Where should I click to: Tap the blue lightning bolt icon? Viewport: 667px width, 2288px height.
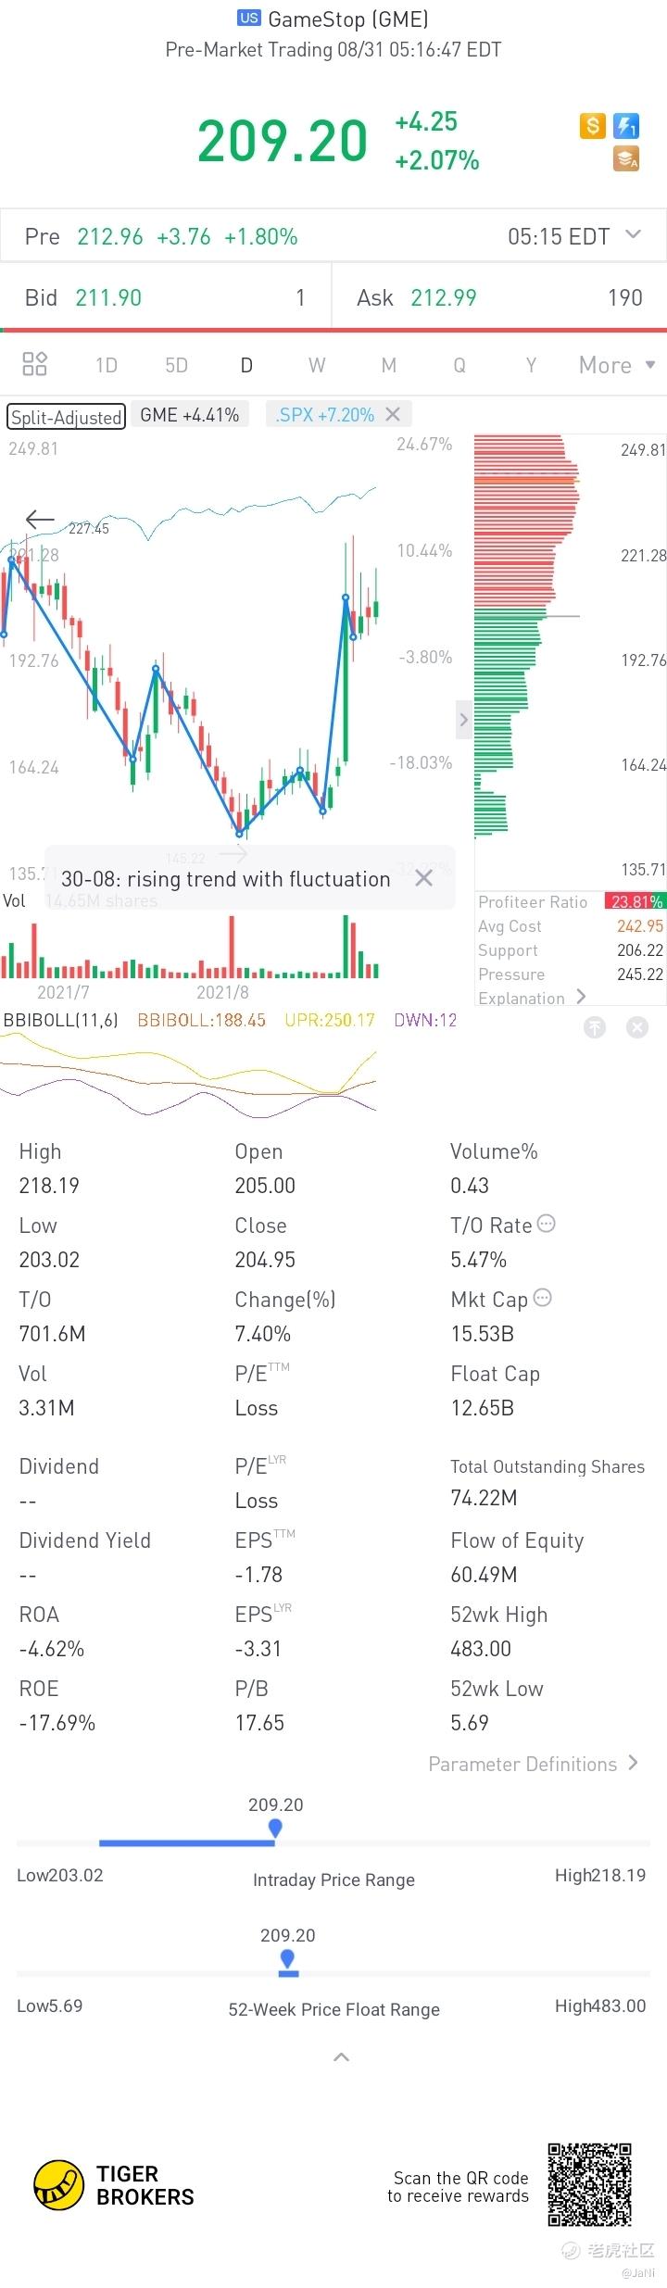tap(627, 126)
